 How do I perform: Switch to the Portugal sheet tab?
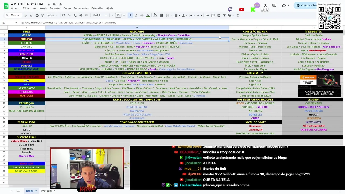pos(46,191)
